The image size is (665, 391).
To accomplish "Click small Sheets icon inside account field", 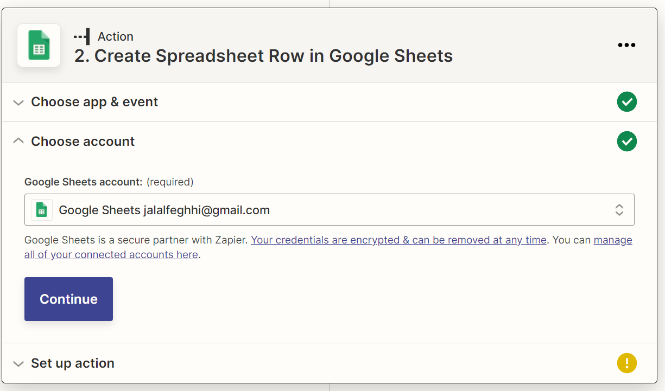I will 42,210.
